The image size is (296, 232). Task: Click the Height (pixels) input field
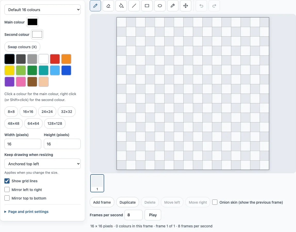(x=62, y=144)
